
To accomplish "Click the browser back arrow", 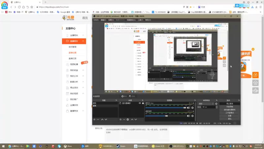I will (x=11, y=7).
